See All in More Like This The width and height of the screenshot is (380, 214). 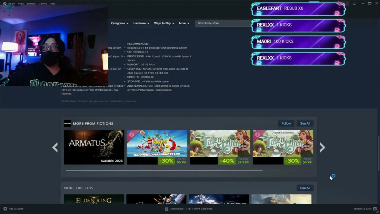click(x=305, y=188)
